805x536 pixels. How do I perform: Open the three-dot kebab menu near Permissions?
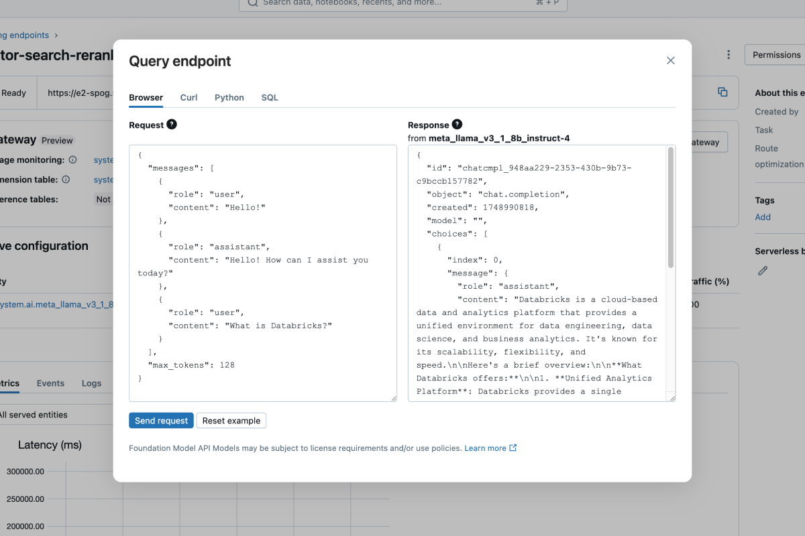coord(729,54)
